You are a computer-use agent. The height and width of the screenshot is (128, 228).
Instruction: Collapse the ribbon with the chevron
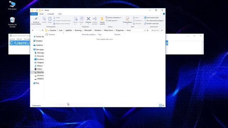(x=161, y=14)
